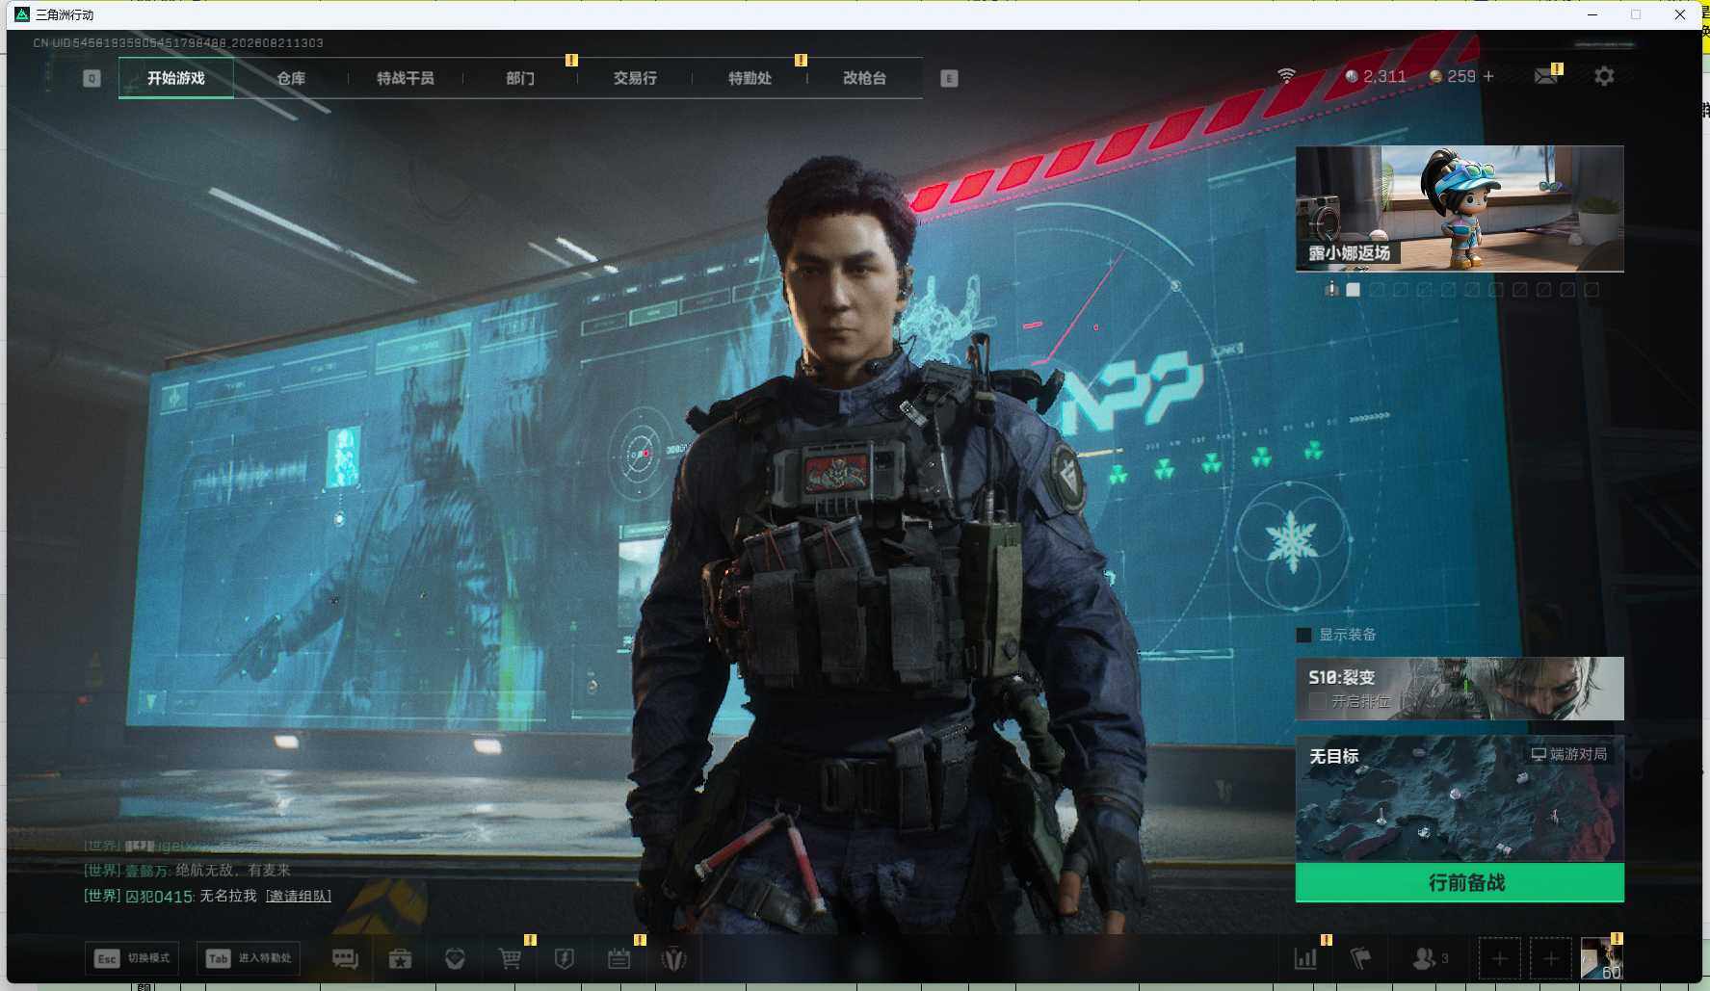Open the friends list icon showing 3

coord(1430,958)
